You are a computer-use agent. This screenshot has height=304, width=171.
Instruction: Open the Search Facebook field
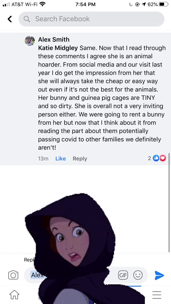[x=91, y=19]
